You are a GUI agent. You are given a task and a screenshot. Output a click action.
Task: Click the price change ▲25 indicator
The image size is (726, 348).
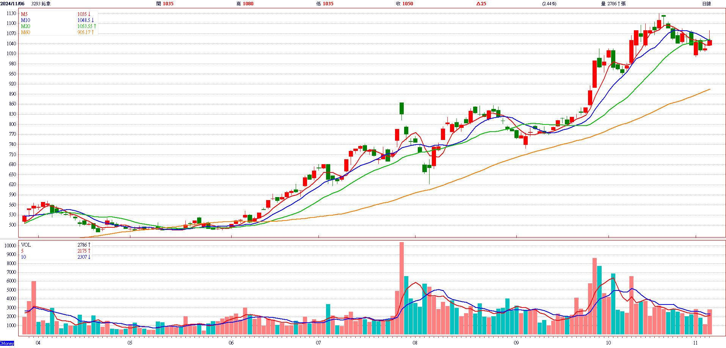point(481,3)
